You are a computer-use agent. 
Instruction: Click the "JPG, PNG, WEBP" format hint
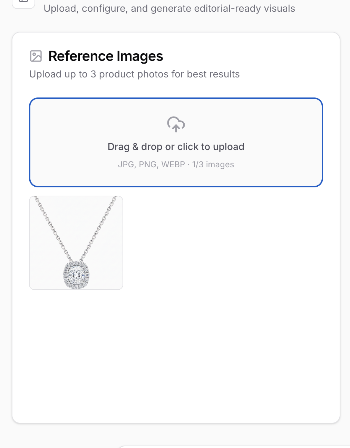tap(151, 165)
